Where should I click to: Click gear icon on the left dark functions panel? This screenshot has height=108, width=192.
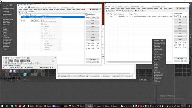click(x=11, y=5)
